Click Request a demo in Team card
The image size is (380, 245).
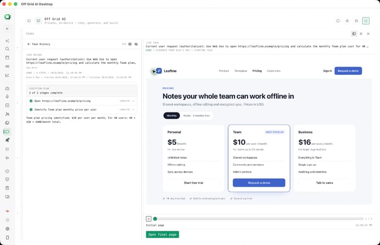click(259, 183)
